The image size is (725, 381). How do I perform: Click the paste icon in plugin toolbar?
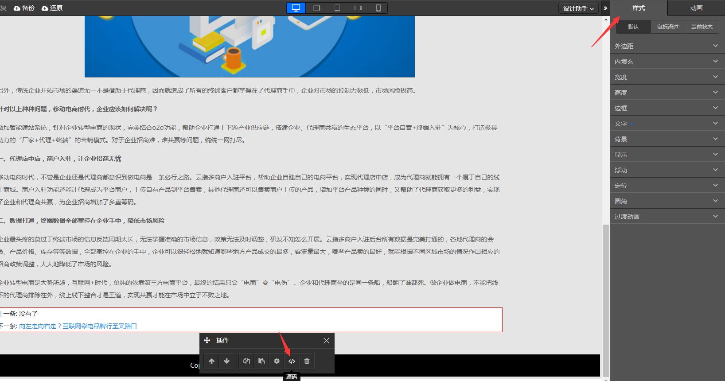point(261,361)
